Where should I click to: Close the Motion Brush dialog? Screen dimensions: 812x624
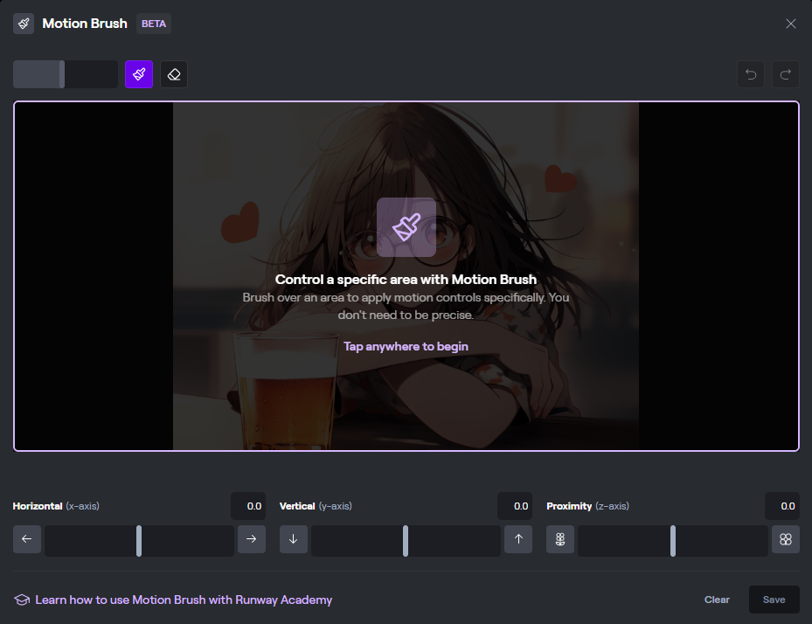791,24
